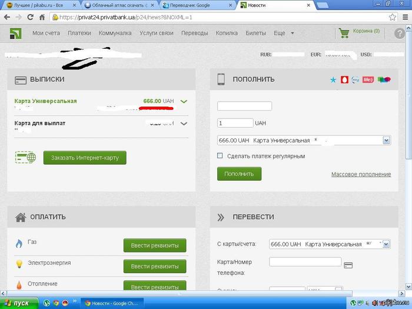The image size is (412, 309).
Task: Go to Переводы in top menu
Action: coord(194,33)
